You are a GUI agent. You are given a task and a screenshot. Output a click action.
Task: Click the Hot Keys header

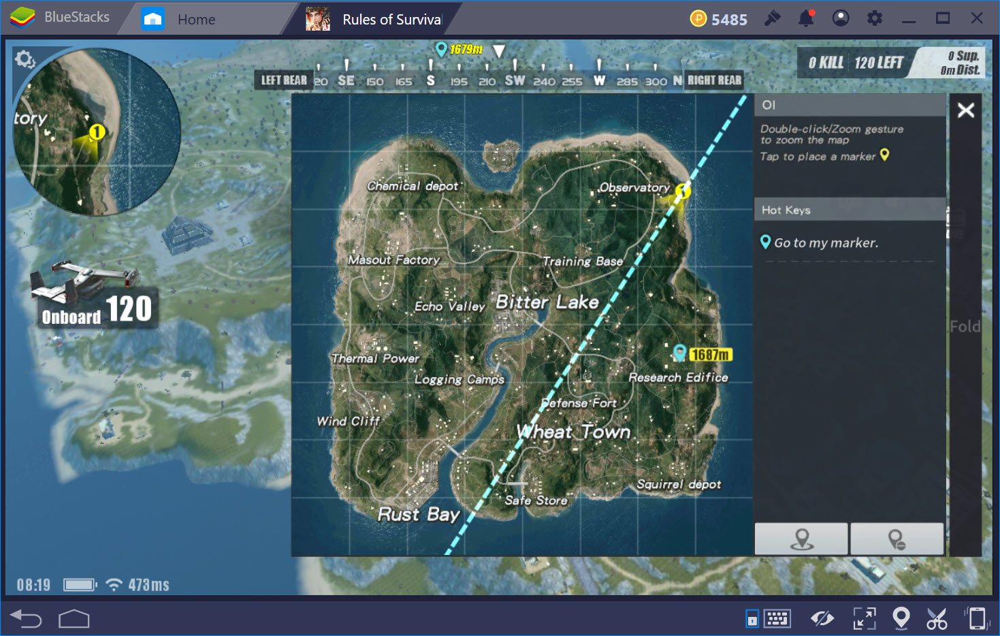click(850, 210)
